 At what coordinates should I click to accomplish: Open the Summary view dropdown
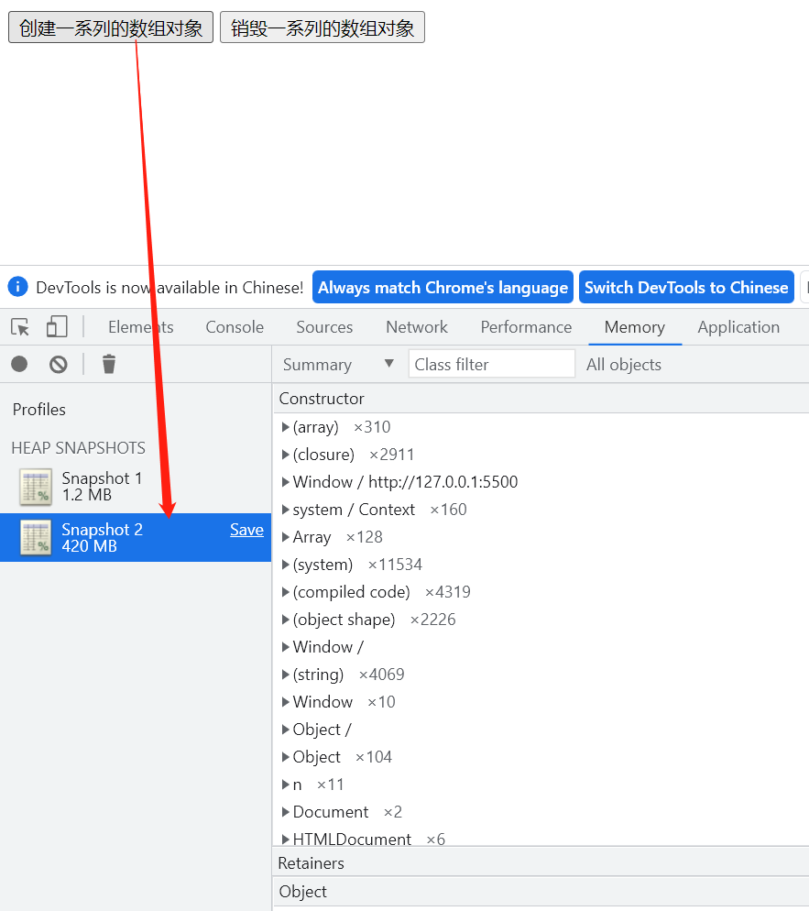click(x=338, y=365)
